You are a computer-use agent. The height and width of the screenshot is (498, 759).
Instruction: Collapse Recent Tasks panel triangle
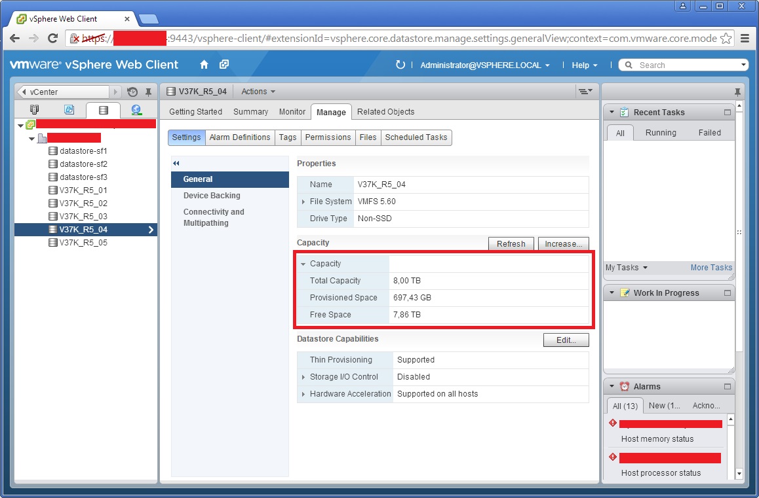coord(612,112)
